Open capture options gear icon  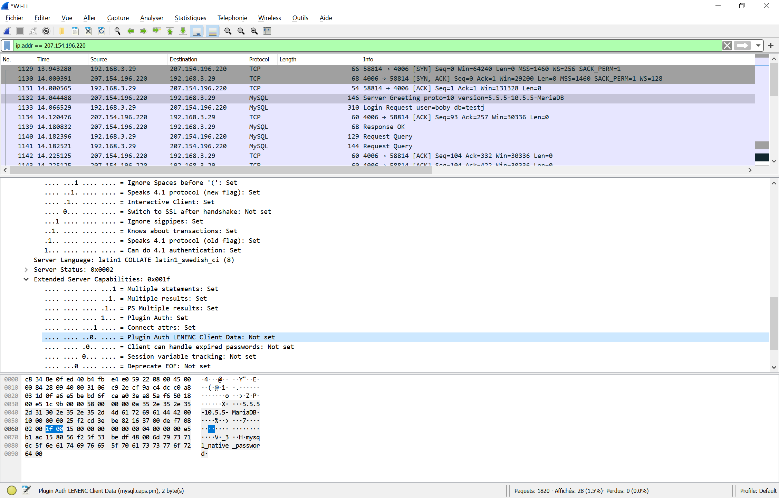[x=46, y=31]
